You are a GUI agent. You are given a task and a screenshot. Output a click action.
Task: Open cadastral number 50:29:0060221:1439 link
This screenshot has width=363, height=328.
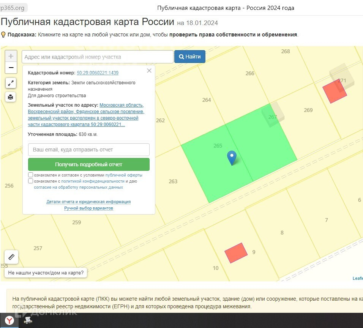[x=98, y=73]
